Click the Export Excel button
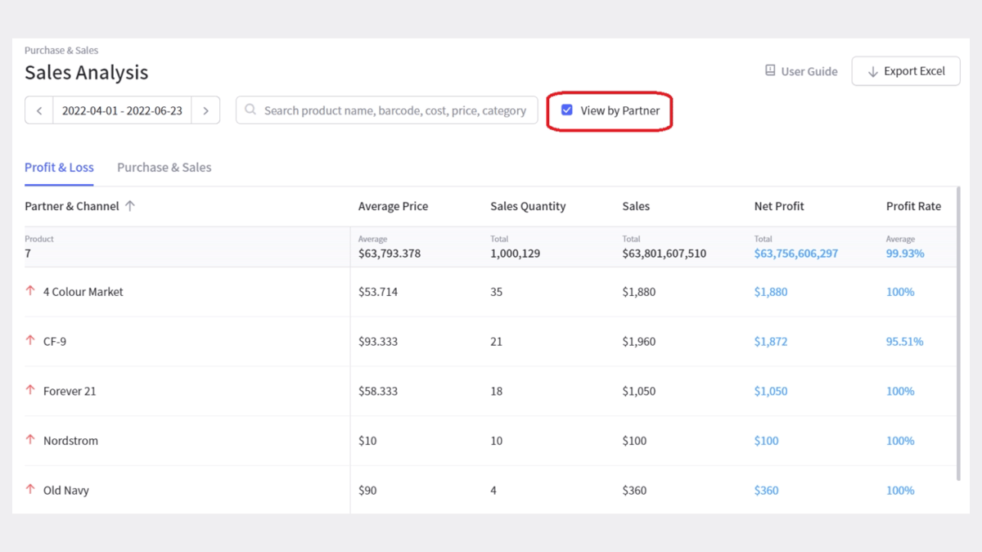The width and height of the screenshot is (982, 552). pyautogui.click(x=906, y=71)
